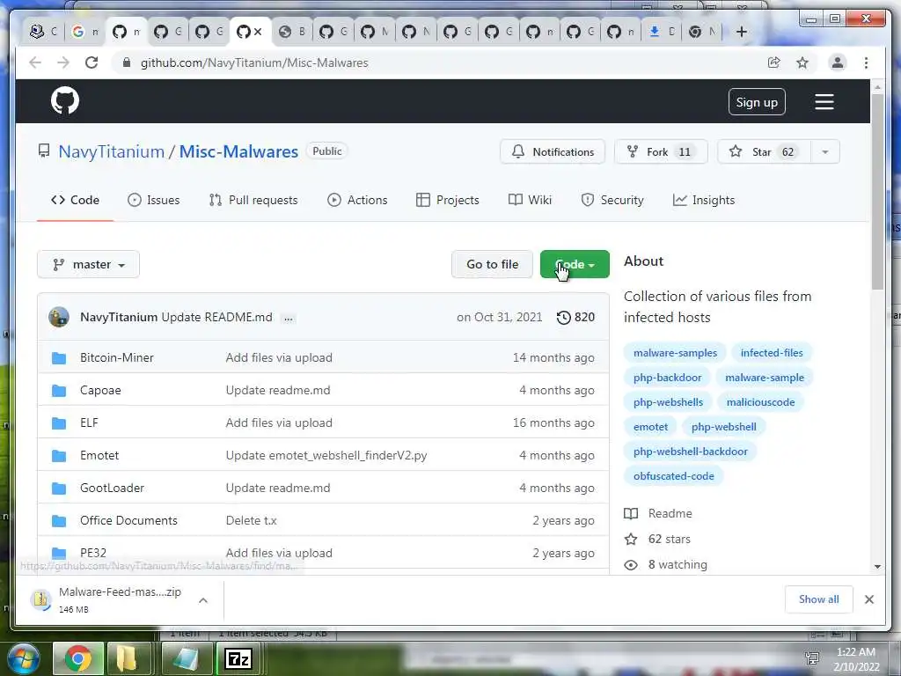
Task: Open a new browser tab
Action: point(741,32)
